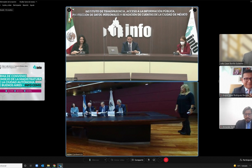Click the ocultos indicator badge
252x168 pixels.
6,10
